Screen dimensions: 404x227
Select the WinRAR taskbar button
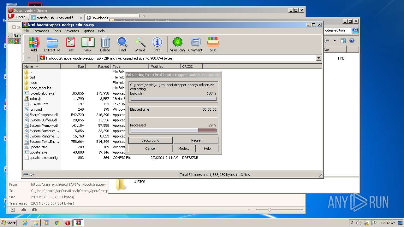point(79,223)
